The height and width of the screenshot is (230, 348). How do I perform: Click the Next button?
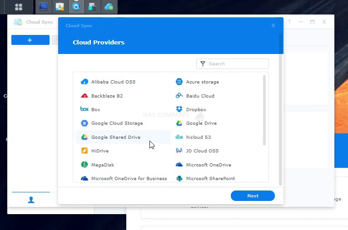pyautogui.click(x=253, y=196)
